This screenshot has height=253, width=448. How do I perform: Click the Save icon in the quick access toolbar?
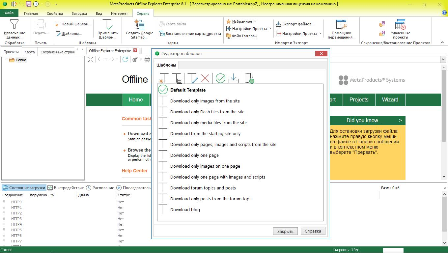(29, 4)
